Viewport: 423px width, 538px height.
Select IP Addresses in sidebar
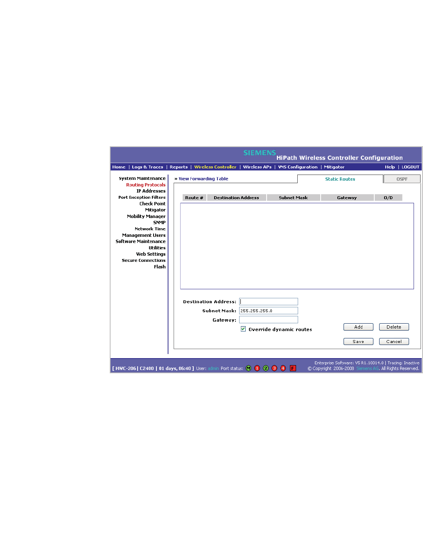[151, 191]
